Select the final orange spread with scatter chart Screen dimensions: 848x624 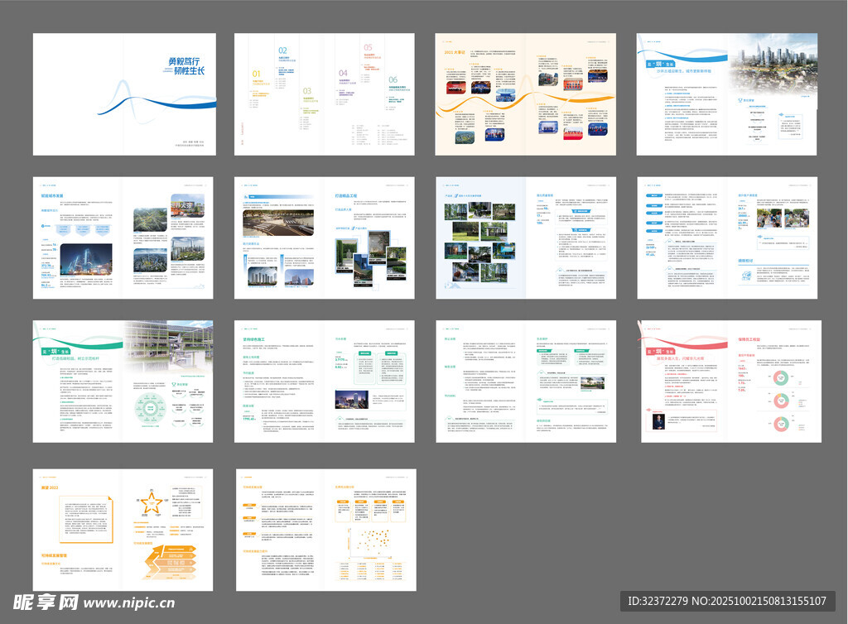[x=325, y=530]
